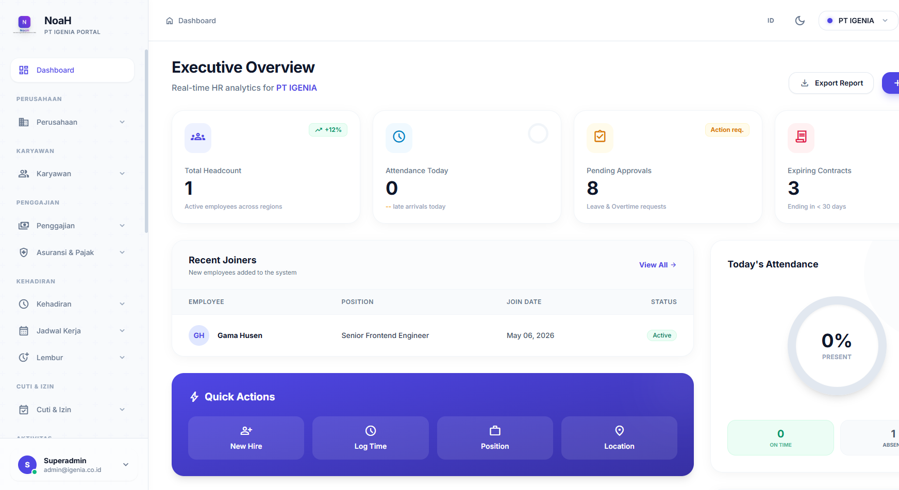This screenshot has width=899, height=490.
Task: Open the Lembur sidebar item
Action: (72, 358)
